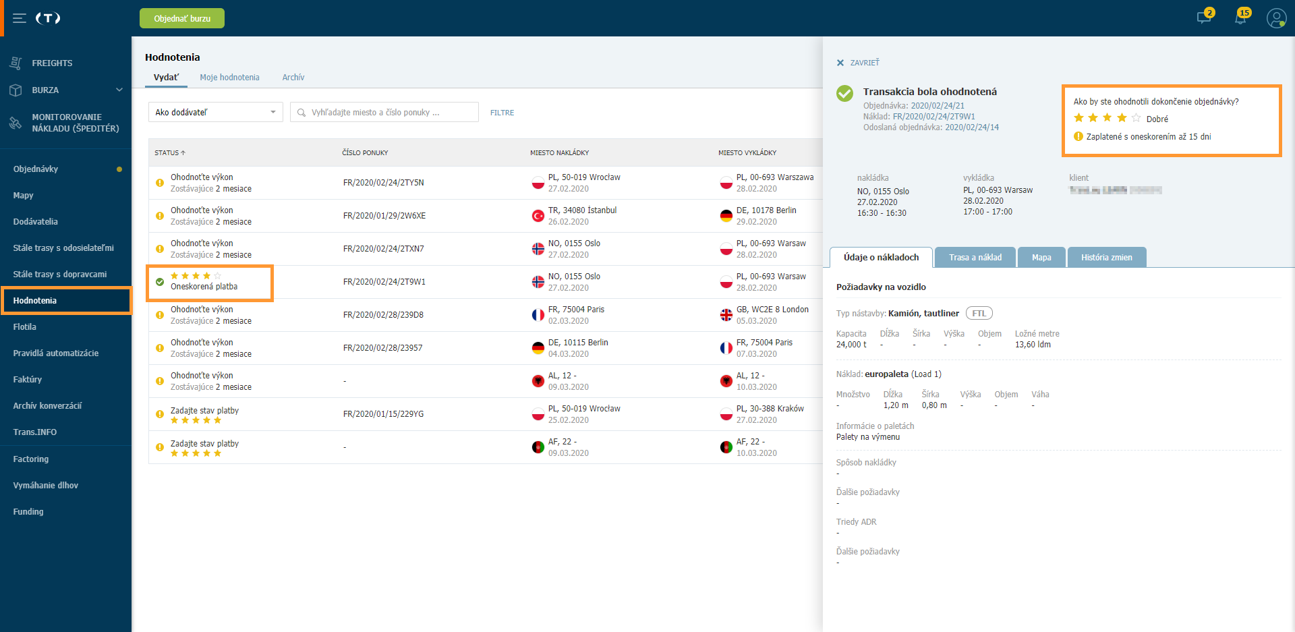1295x632 pixels.
Task: Click green check status icon of Oneskorená platba row
Action: coord(160,282)
